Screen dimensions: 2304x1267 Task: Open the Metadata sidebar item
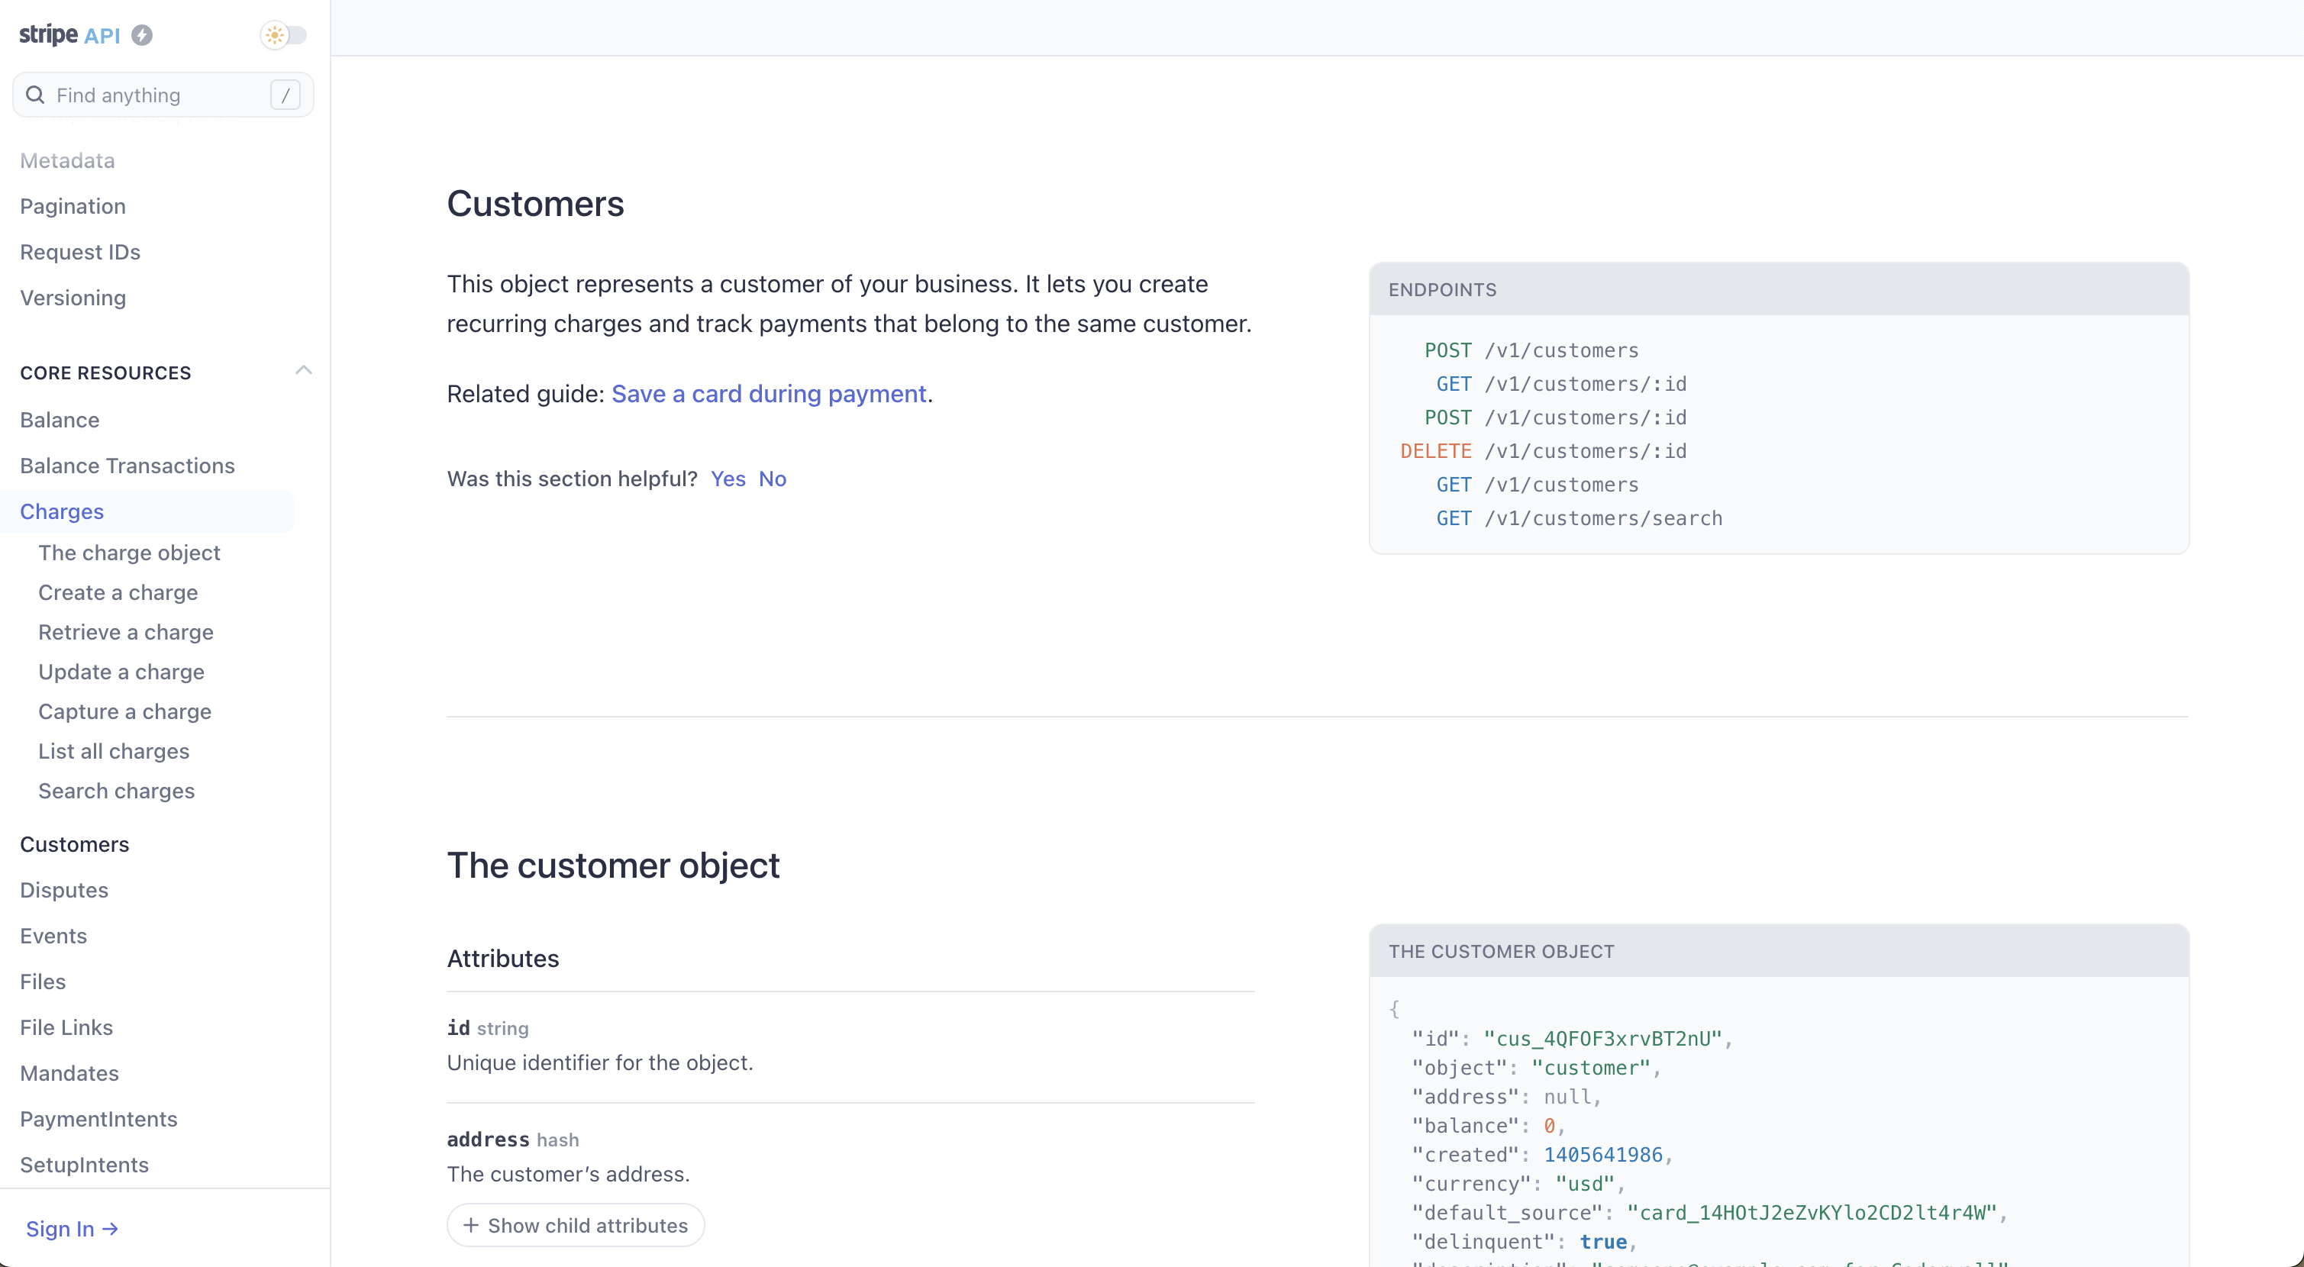[x=67, y=161]
